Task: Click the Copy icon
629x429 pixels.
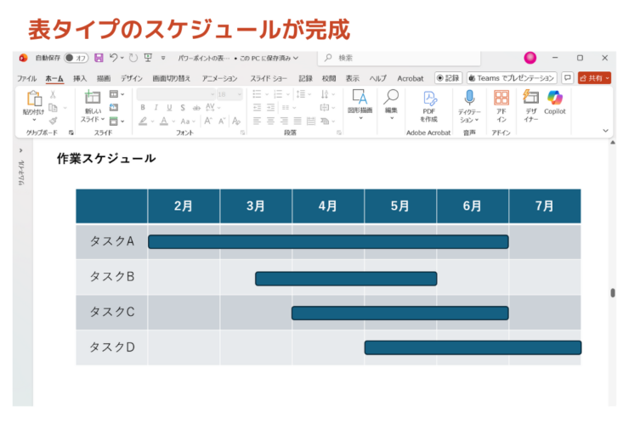Action: click(53, 107)
